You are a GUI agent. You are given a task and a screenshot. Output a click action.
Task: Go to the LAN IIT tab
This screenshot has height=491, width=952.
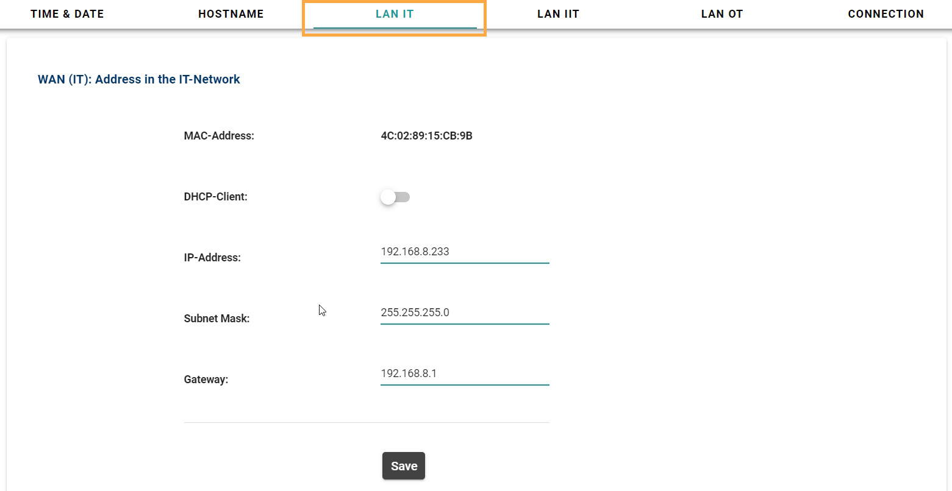click(x=558, y=14)
